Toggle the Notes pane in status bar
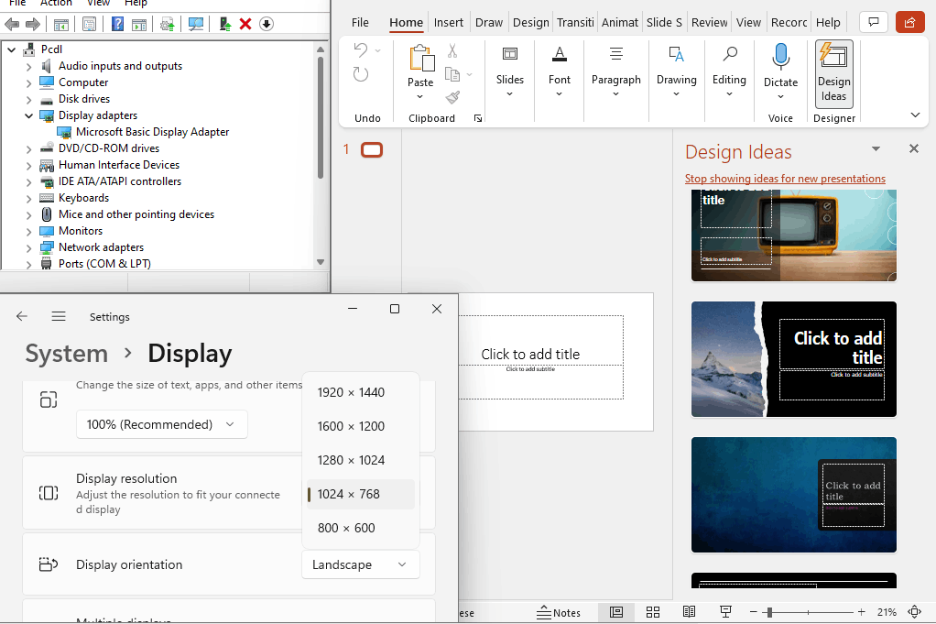This screenshot has width=936, height=624. pyautogui.click(x=559, y=612)
